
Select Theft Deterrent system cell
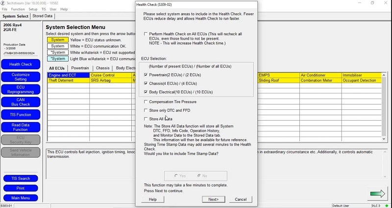(x=68, y=80)
